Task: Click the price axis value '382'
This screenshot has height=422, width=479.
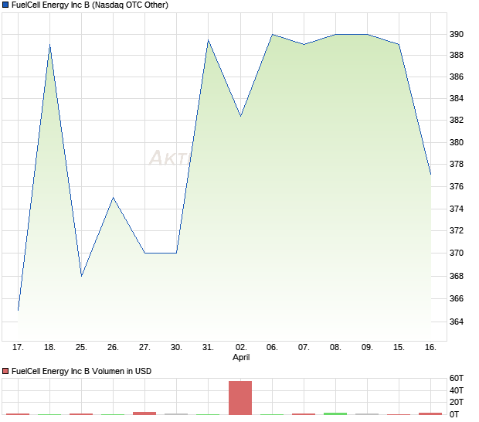Action: pos(457,120)
